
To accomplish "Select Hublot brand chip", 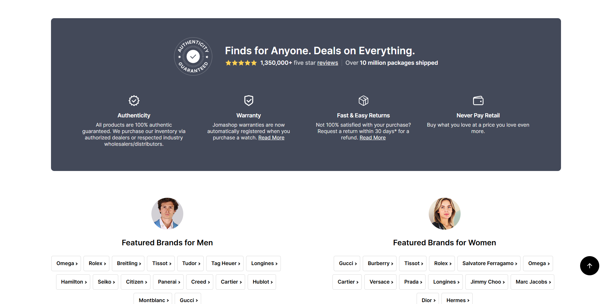I will [262, 282].
